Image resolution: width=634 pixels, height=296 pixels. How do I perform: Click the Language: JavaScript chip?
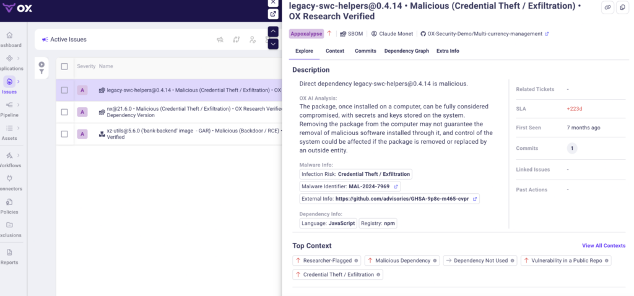coord(328,223)
